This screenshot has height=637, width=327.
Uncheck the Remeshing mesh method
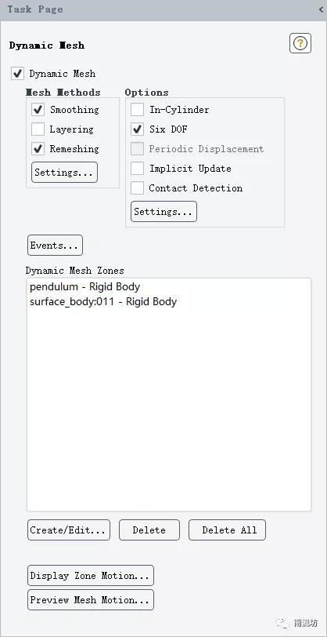[x=38, y=149]
